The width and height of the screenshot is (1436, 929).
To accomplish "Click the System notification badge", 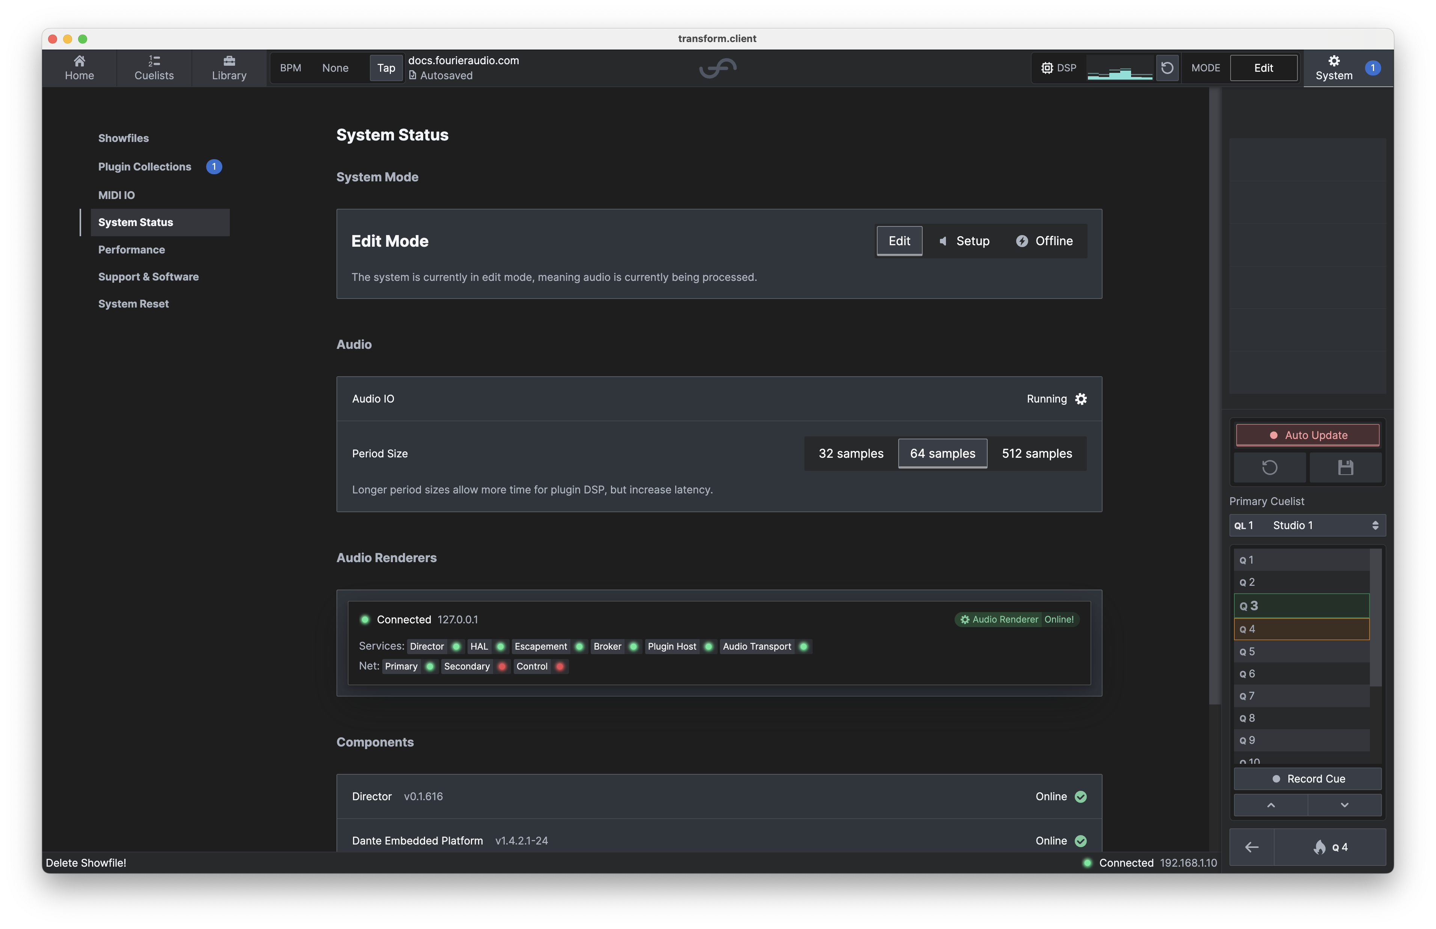I will [1372, 68].
